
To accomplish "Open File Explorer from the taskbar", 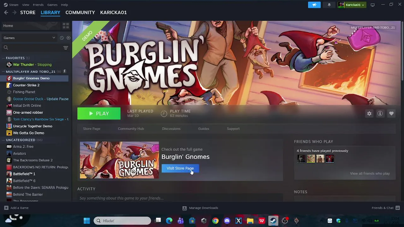I will click(250, 221).
